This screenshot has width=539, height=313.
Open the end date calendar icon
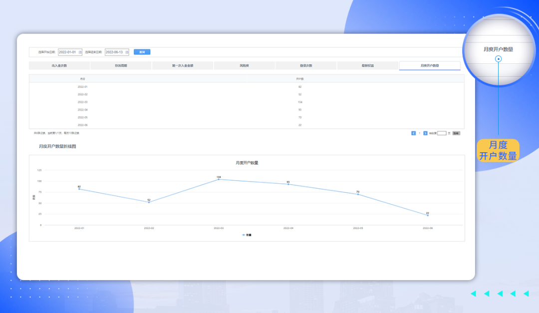pyautogui.click(x=127, y=52)
